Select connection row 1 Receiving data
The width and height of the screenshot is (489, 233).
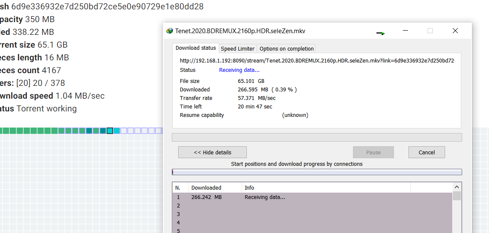[x=312, y=197]
